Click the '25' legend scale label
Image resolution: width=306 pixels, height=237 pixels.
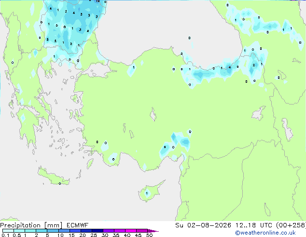(x=94, y=235)
